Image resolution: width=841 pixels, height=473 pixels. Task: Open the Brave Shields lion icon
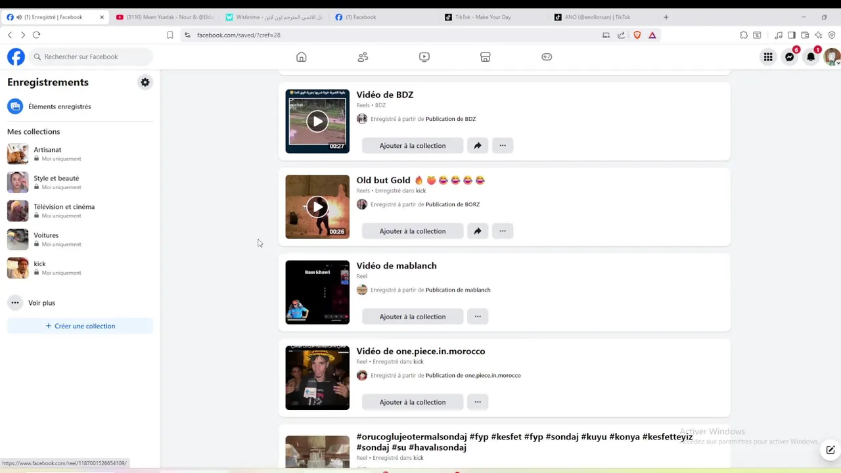click(637, 35)
